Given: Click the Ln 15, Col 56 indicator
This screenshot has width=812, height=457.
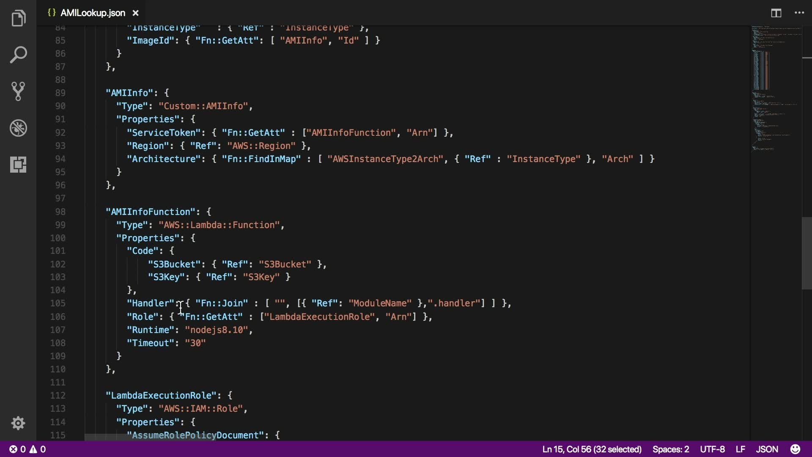Looking at the screenshot, I should pos(592,449).
